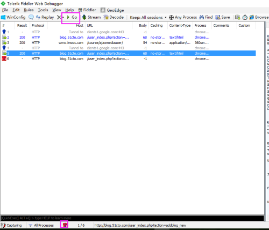Open Find sessions

click(206, 17)
